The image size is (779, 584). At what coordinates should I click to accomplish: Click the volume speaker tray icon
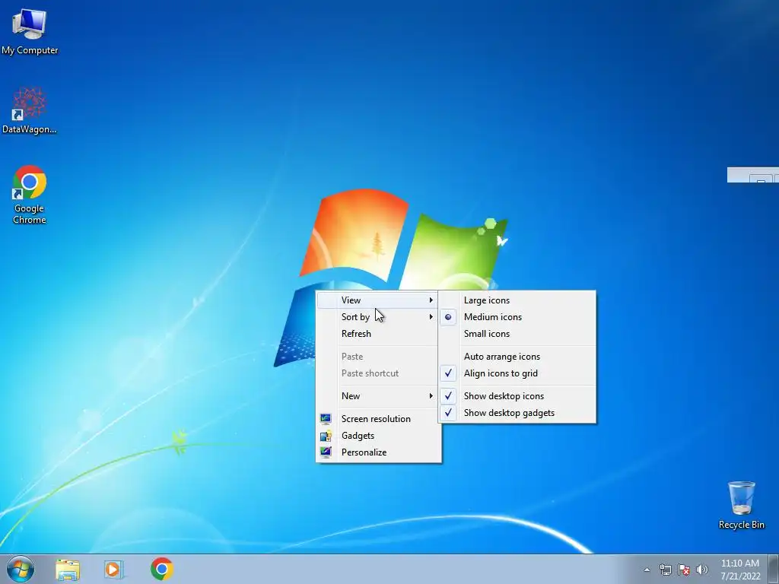[702, 570]
